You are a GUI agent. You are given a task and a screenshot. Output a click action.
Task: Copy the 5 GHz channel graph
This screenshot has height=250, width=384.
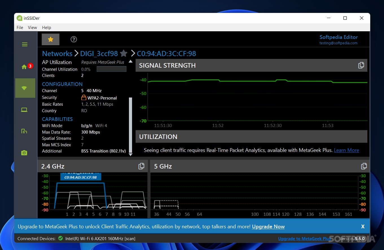[x=364, y=166]
